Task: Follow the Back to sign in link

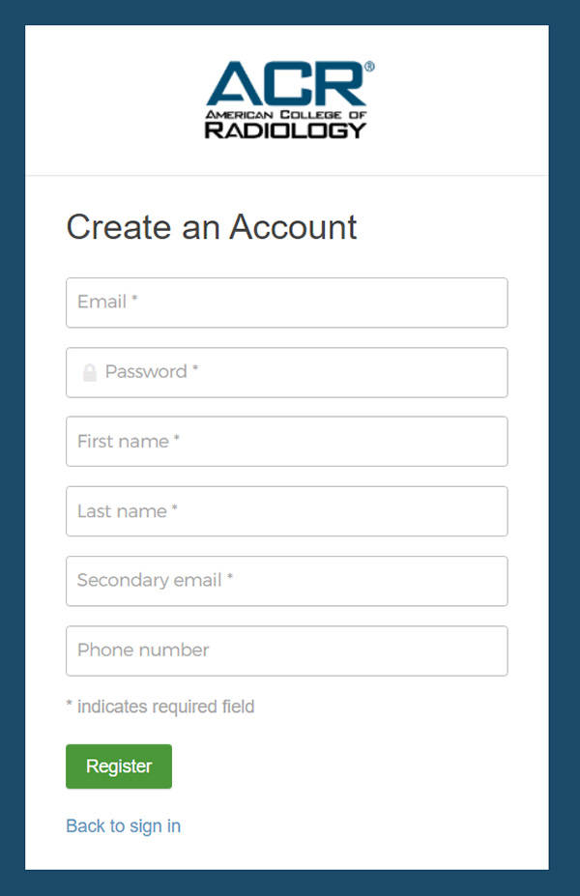Action: point(123,825)
